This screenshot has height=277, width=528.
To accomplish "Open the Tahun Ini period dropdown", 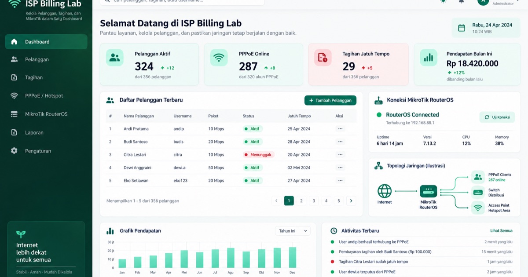I will tap(293, 231).
